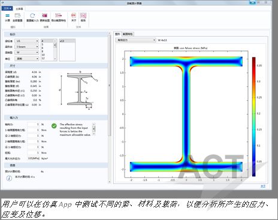Screen dimensions: 278x220
Task: Click the 报告 report icon
Action: [x=83, y=16]
